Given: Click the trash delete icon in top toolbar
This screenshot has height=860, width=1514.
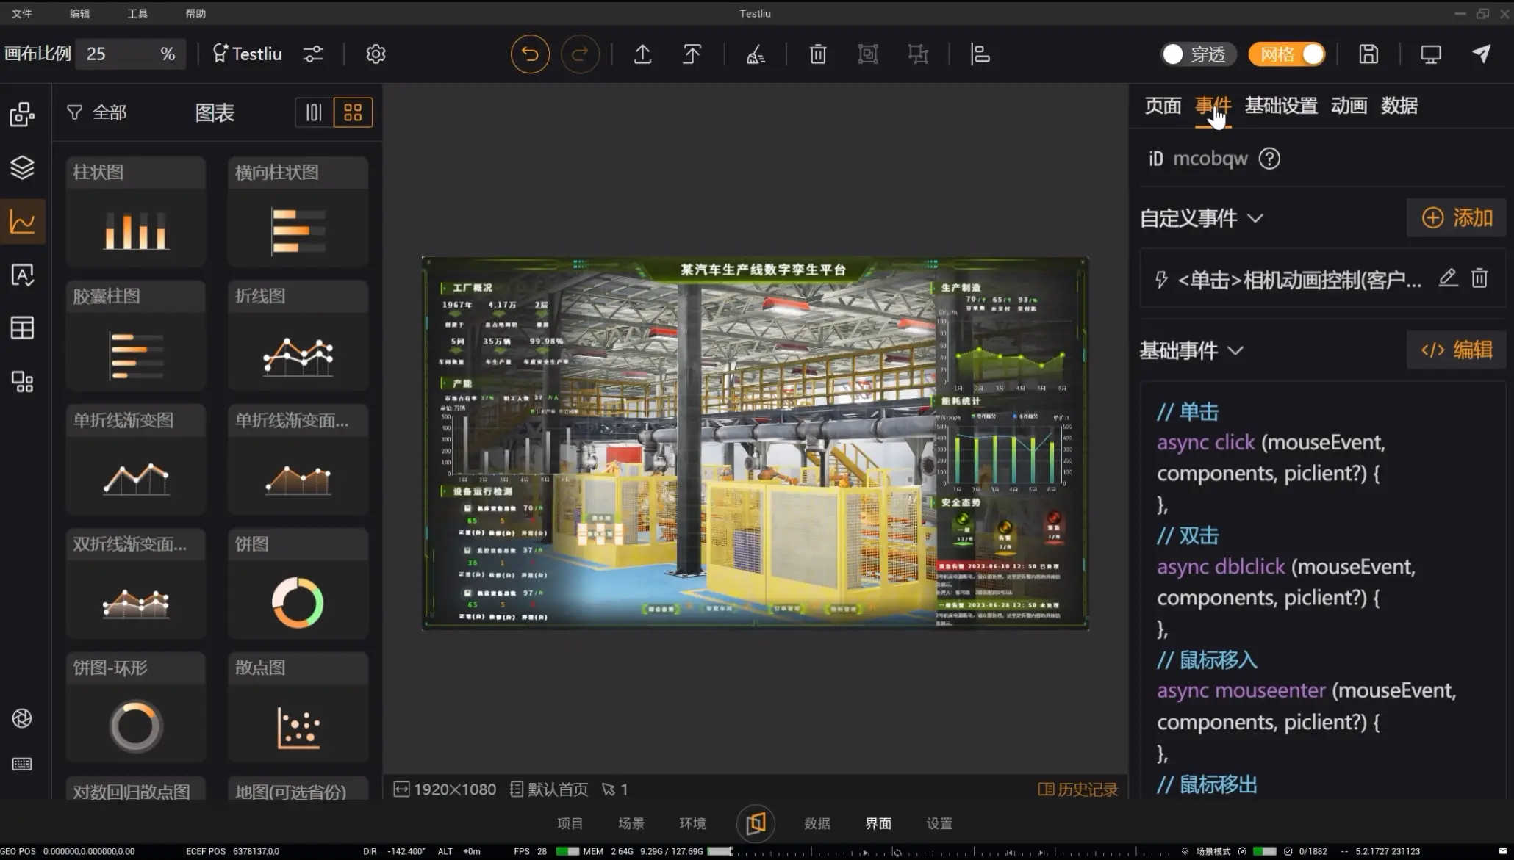Looking at the screenshot, I should pyautogui.click(x=817, y=54).
